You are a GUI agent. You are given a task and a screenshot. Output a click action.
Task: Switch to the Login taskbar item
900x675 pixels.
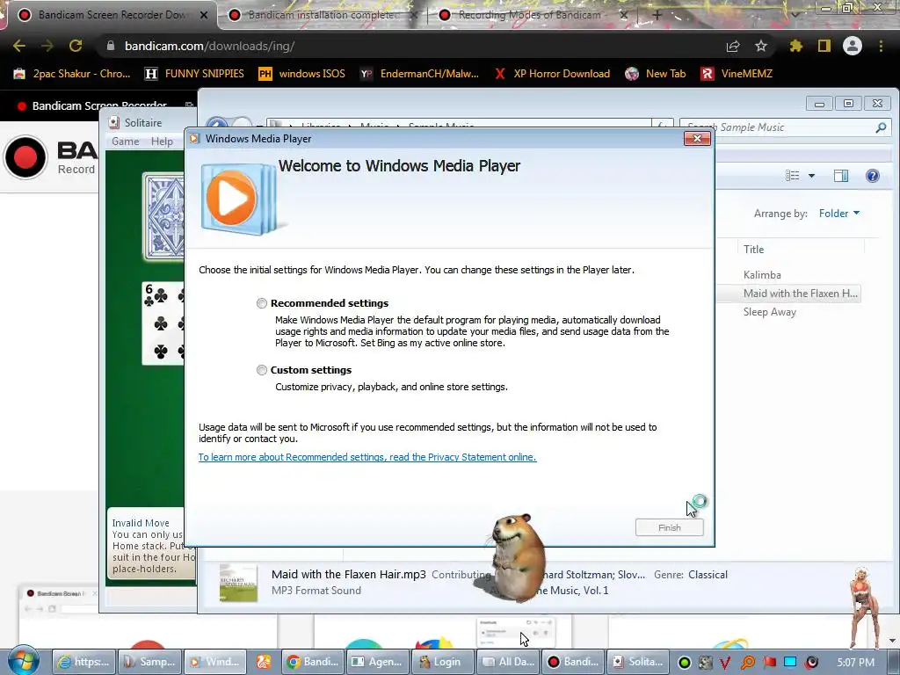[443, 662]
